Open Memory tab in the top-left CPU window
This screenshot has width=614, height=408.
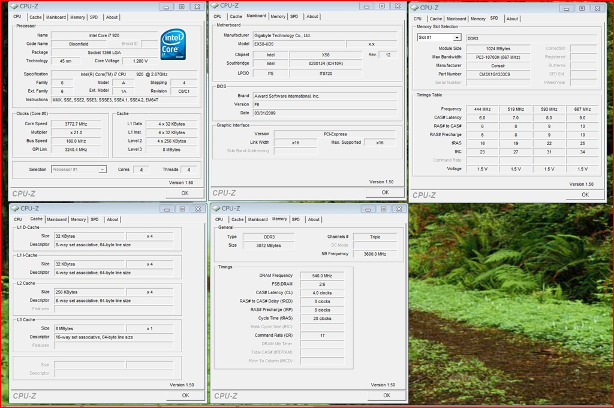77,17
